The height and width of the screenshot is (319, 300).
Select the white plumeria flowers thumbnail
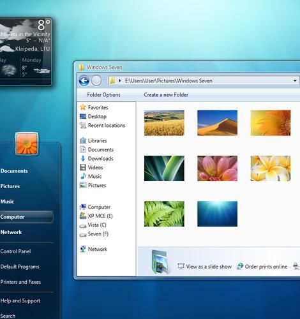pyautogui.click(x=271, y=168)
